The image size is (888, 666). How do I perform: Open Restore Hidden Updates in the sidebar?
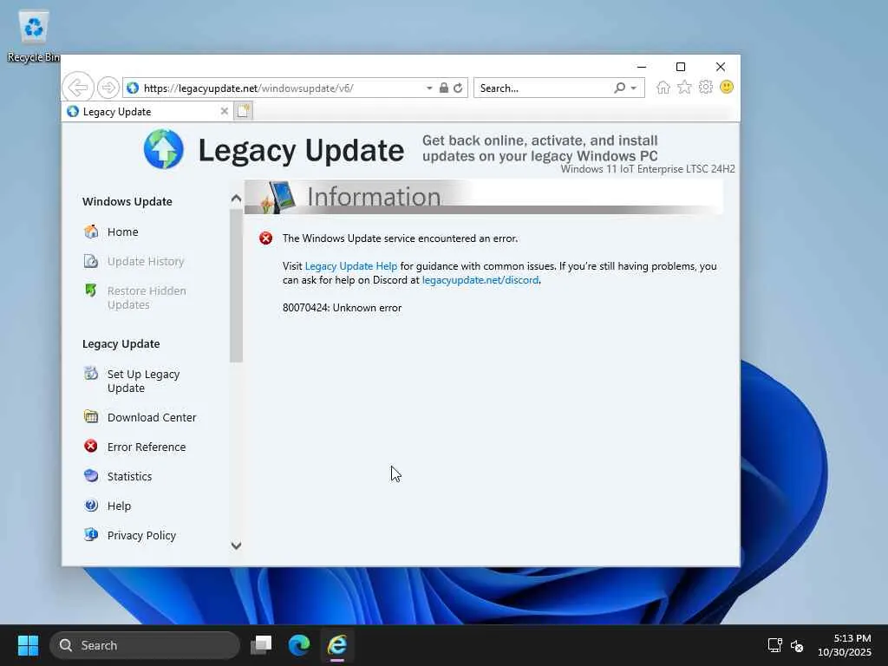tap(147, 297)
